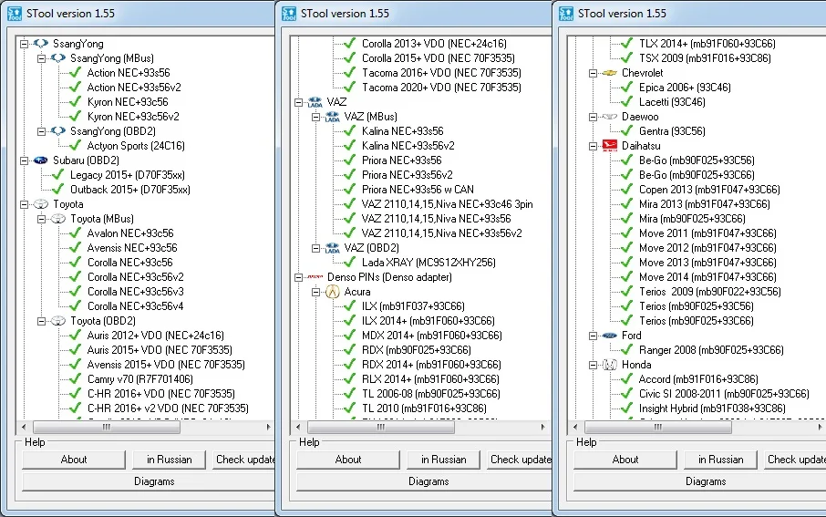Click the Toyota (MBus) logo icon
Screen dimensions: 826x517
58,219
